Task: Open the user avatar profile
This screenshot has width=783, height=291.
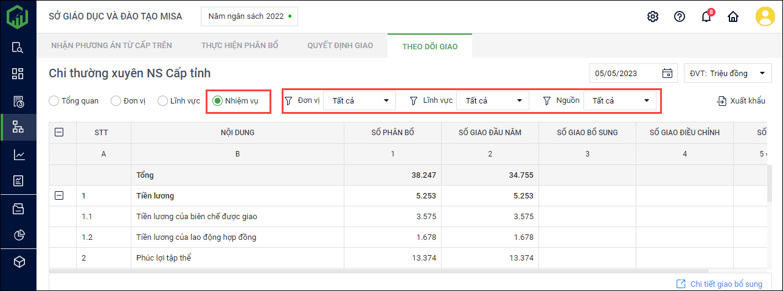Action: [765, 16]
